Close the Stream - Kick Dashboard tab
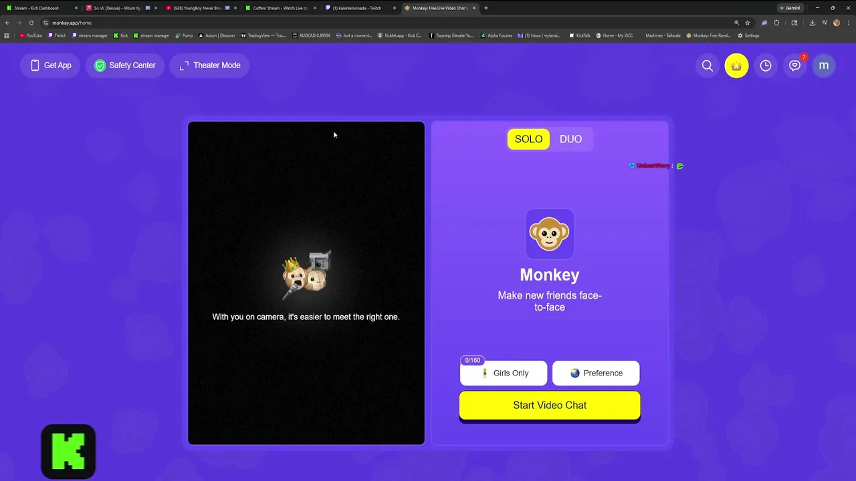The image size is (856, 481). click(76, 8)
